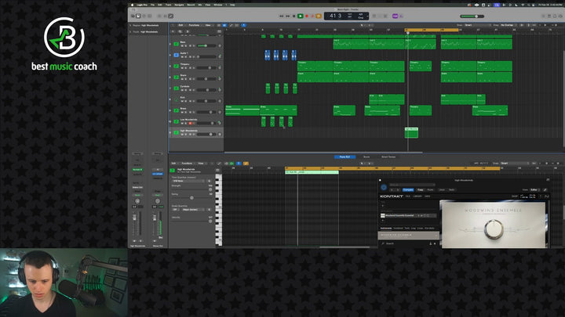The height and width of the screenshot is (317, 565).
Task: Switch to the Piano Roll tab
Action: click(x=344, y=157)
